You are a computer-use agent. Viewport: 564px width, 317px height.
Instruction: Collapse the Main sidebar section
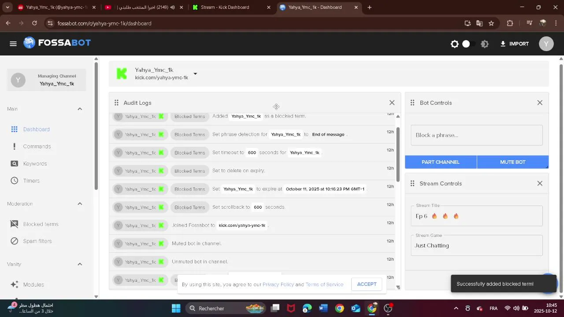(80, 109)
